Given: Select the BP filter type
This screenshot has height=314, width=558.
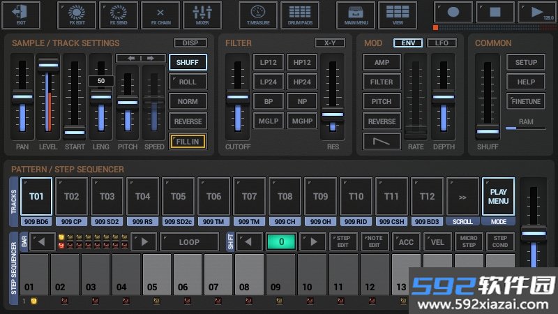Looking at the screenshot, I should (x=268, y=101).
